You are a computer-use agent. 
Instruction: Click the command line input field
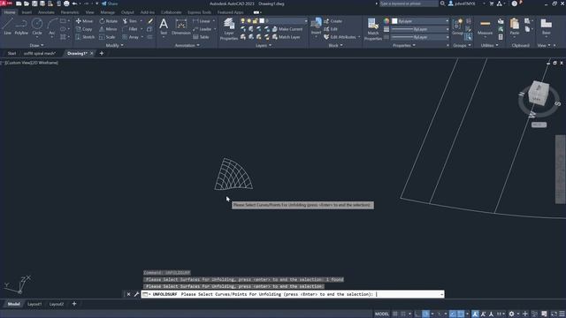[293, 294]
